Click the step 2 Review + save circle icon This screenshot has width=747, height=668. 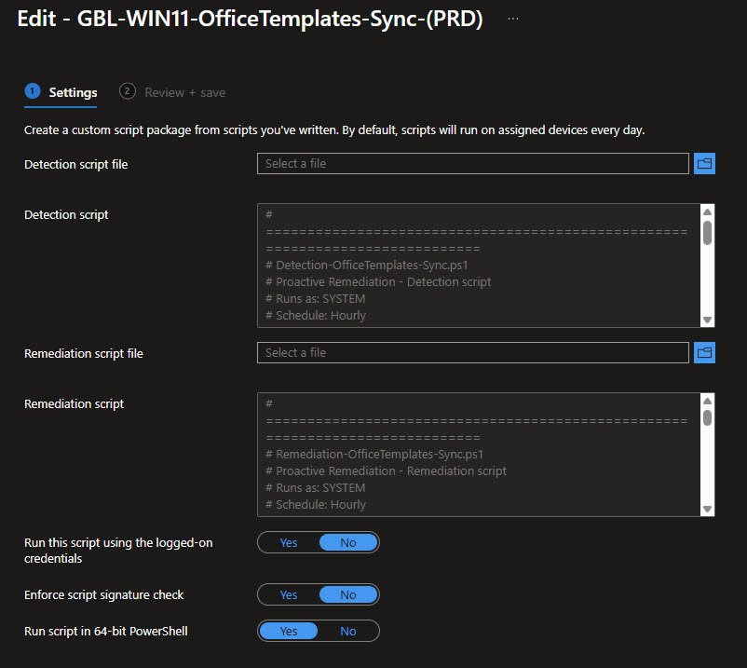point(128,91)
